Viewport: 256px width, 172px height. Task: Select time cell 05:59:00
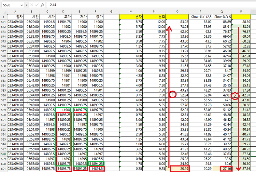pyautogui.click(x=31, y=169)
